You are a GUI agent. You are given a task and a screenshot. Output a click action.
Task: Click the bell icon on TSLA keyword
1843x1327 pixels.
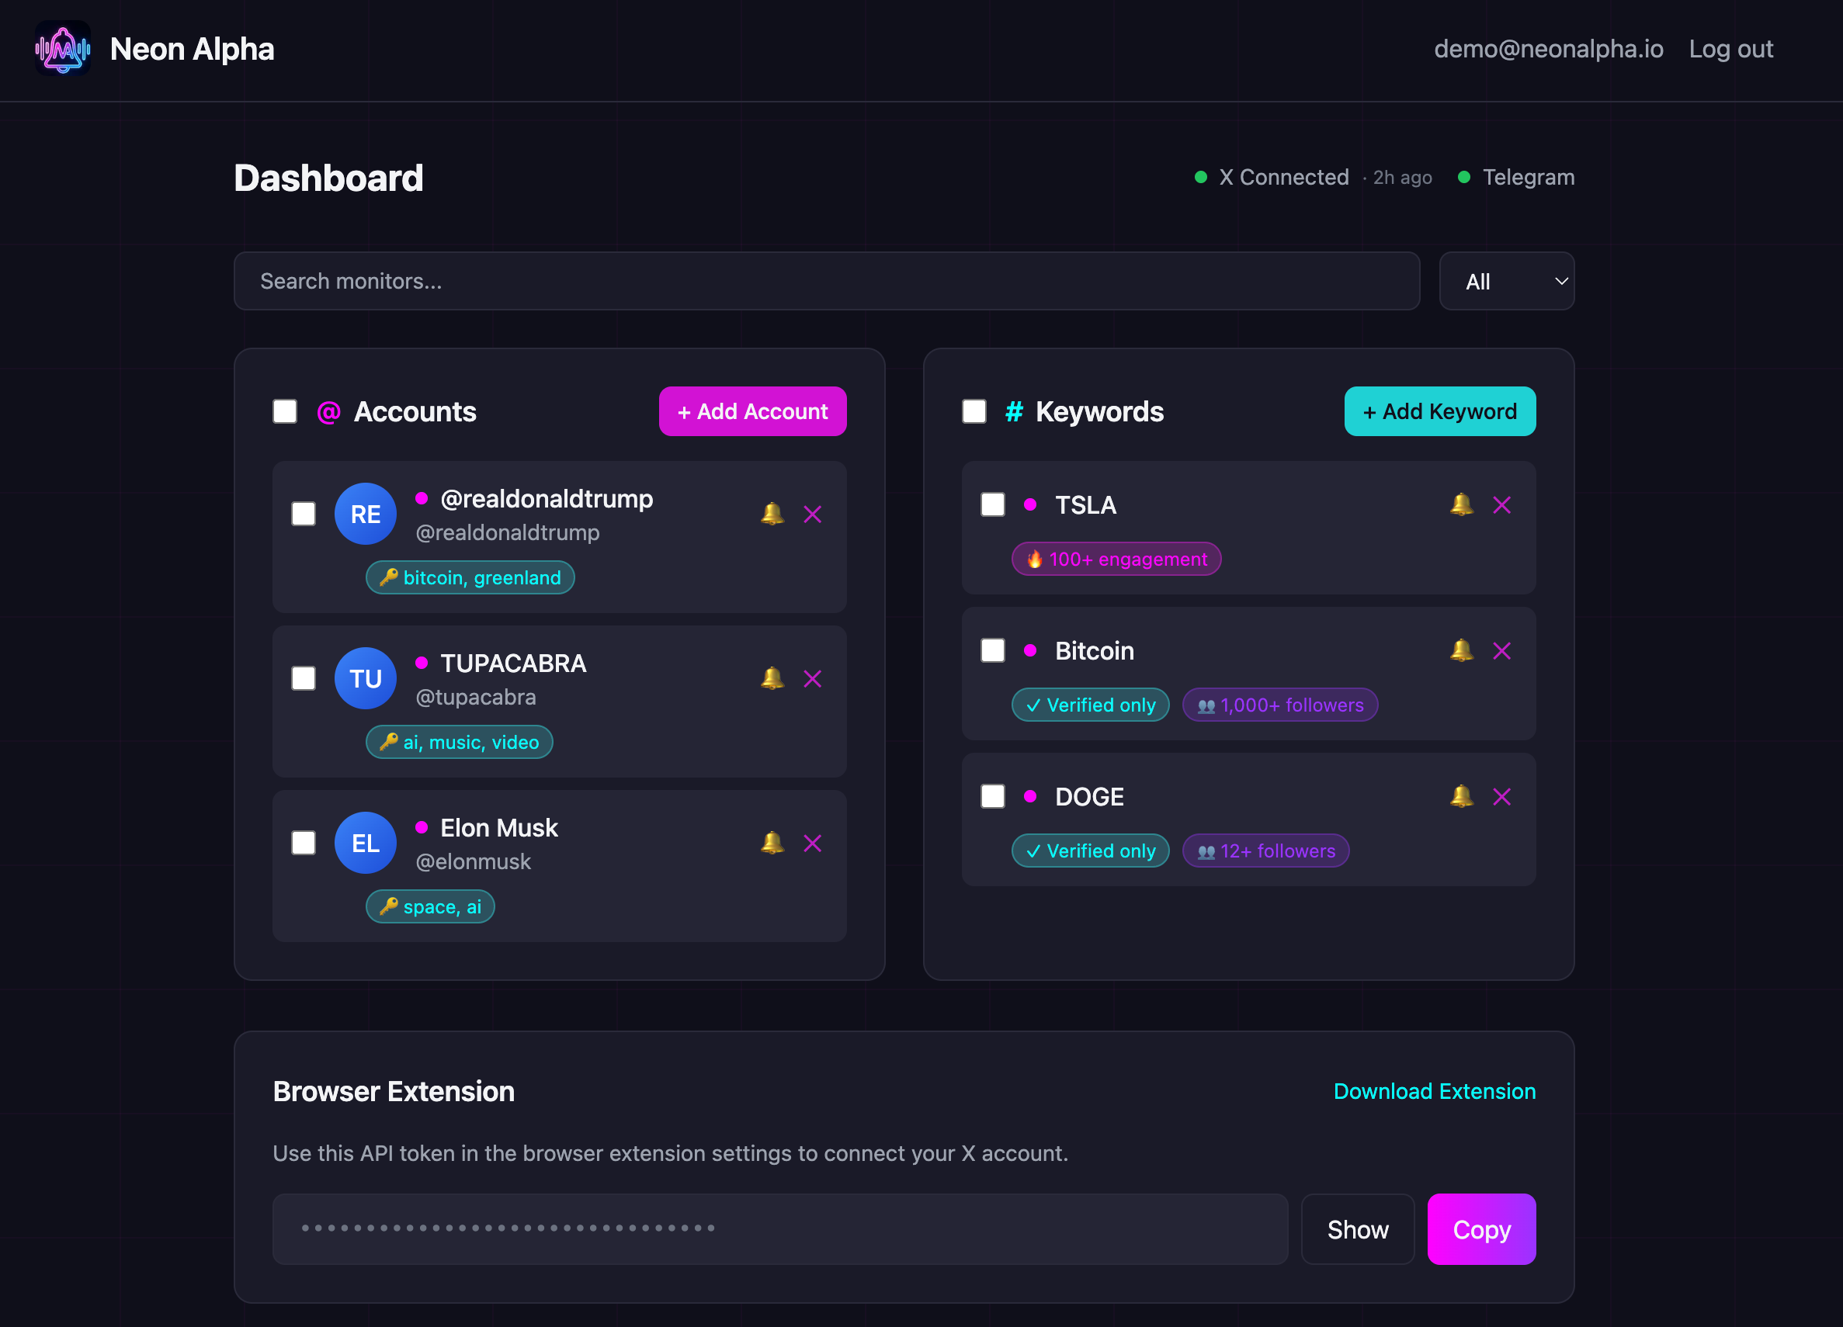(1461, 504)
